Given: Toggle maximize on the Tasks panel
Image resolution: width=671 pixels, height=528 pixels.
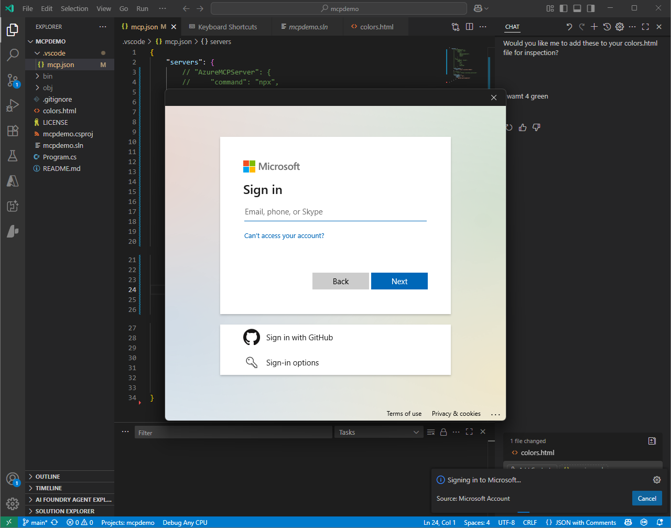Looking at the screenshot, I should (x=469, y=432).
